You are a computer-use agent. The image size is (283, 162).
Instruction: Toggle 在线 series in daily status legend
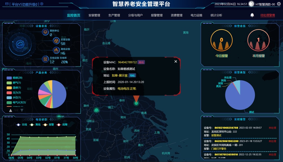pyautogui.click(x=22, y=125)
